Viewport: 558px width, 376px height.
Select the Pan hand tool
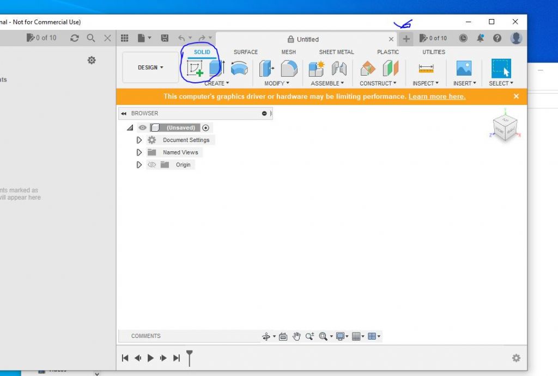pyautogui.click(x=296, y=336)
